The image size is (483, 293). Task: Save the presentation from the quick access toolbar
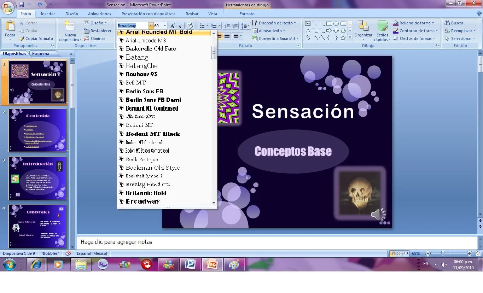pos(22,5)
